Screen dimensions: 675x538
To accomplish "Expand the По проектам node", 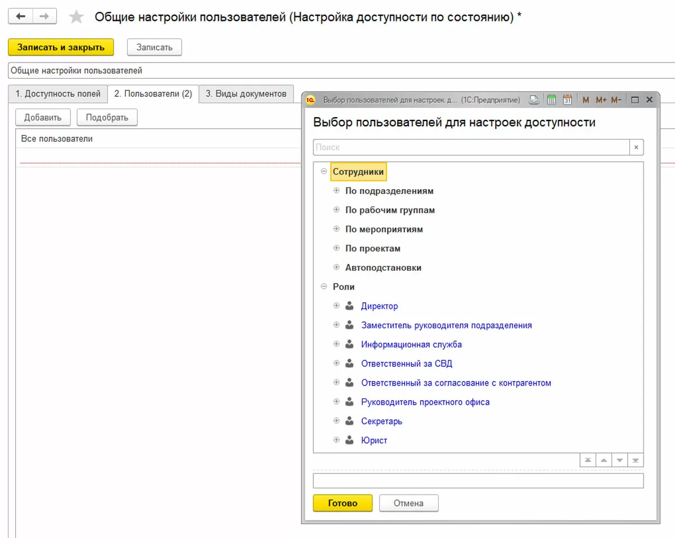I will coord(336,248).
